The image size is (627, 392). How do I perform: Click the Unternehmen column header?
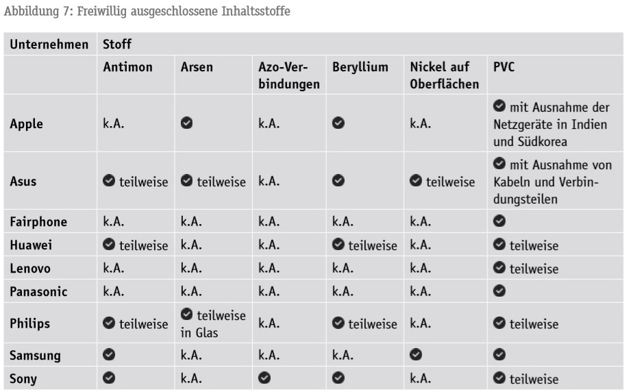tap(49, 45)
